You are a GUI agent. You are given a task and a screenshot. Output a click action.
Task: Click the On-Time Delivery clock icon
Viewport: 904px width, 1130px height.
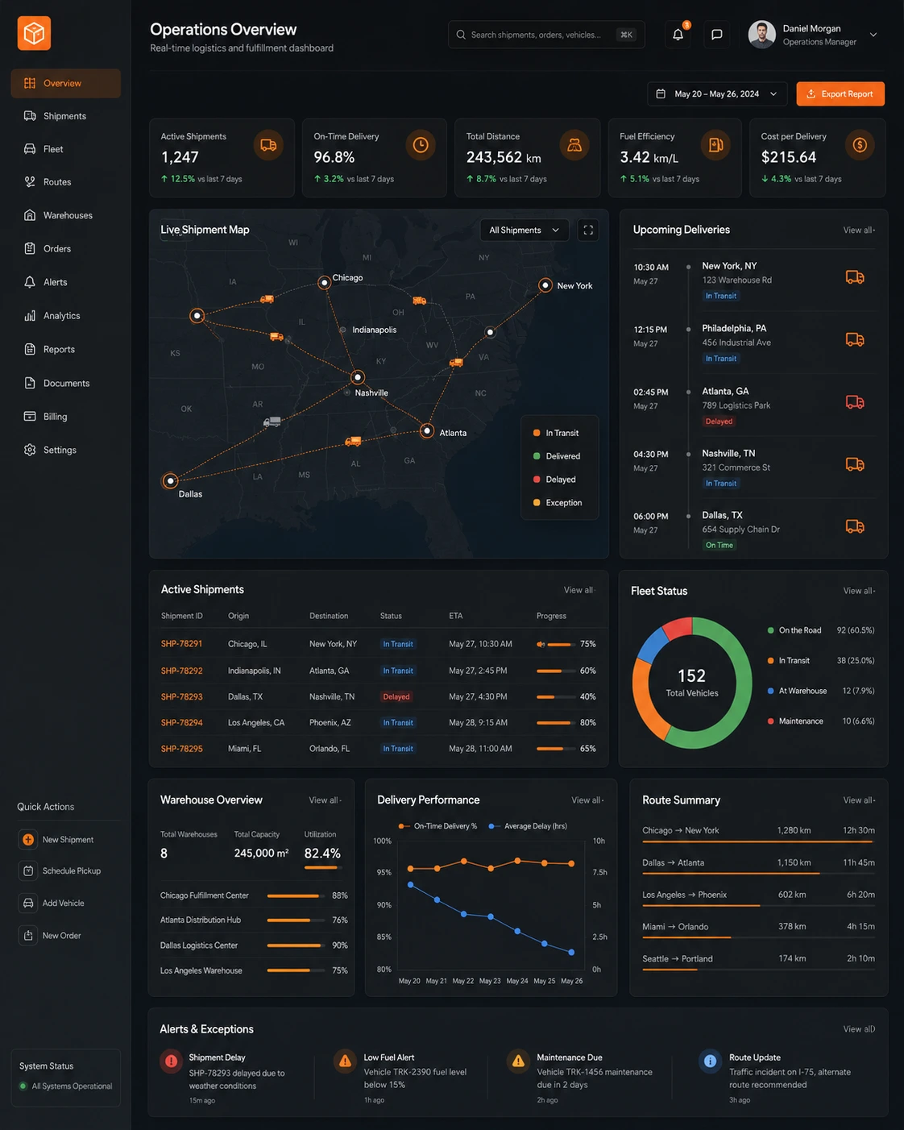(x=421, y=145)
